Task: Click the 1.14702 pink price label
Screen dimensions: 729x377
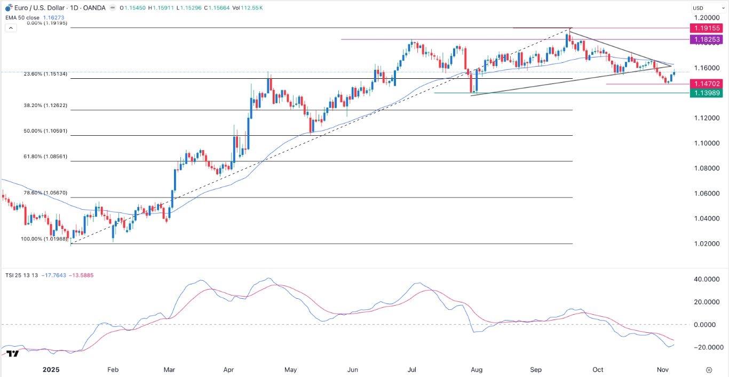Action: [x=707, y=84]
